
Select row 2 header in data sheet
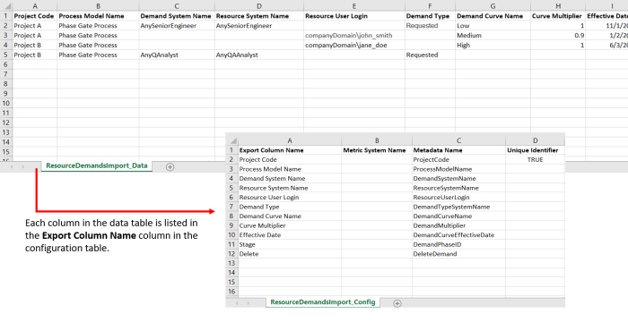pyautogui.click(x=6, y=26)
